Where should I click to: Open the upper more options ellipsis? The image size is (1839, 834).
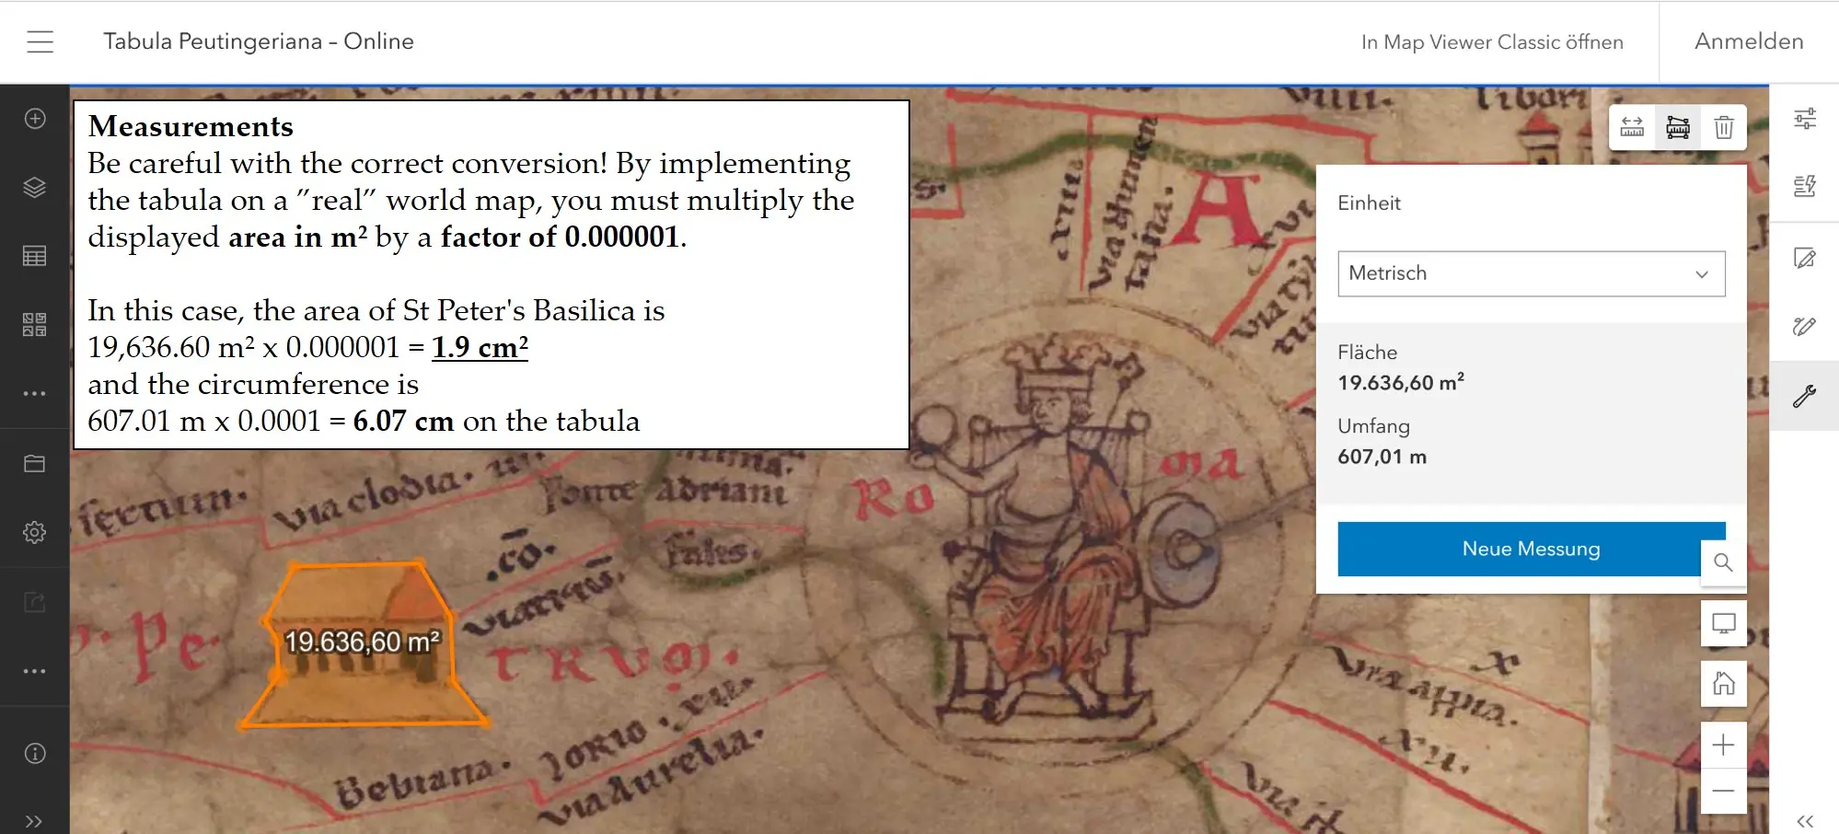click(35, 394)
